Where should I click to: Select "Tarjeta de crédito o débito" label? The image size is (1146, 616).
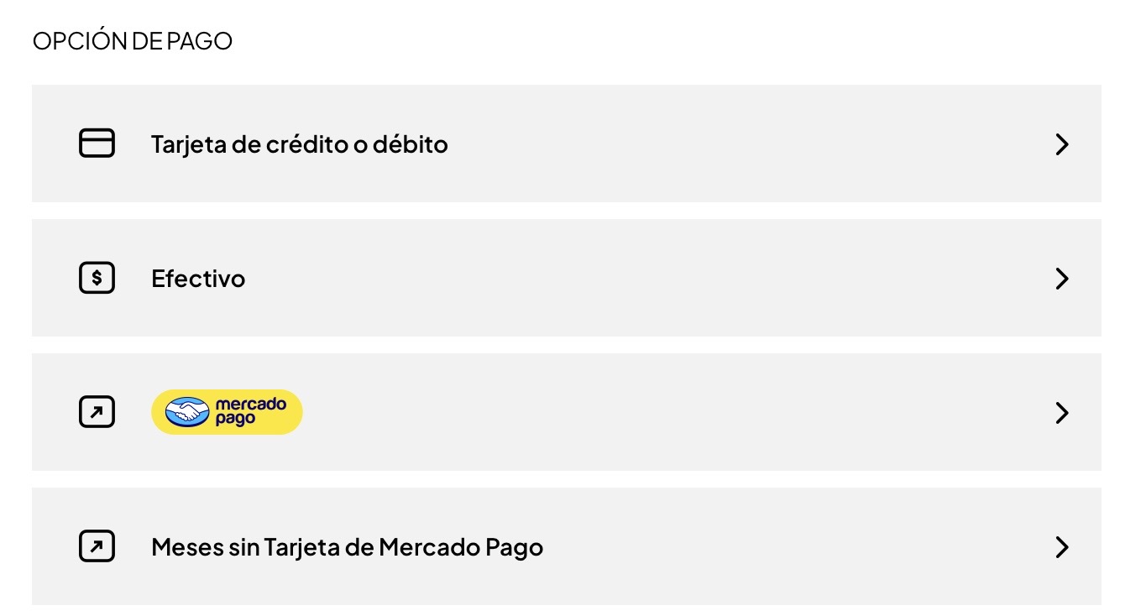pyautogui.click(x=299, y=144)
